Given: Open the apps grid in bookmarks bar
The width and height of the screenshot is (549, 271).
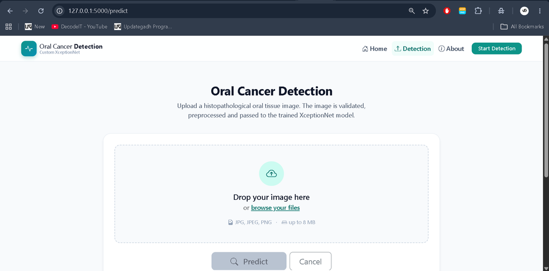Looking at the screenshot, I should click(9, 27).
